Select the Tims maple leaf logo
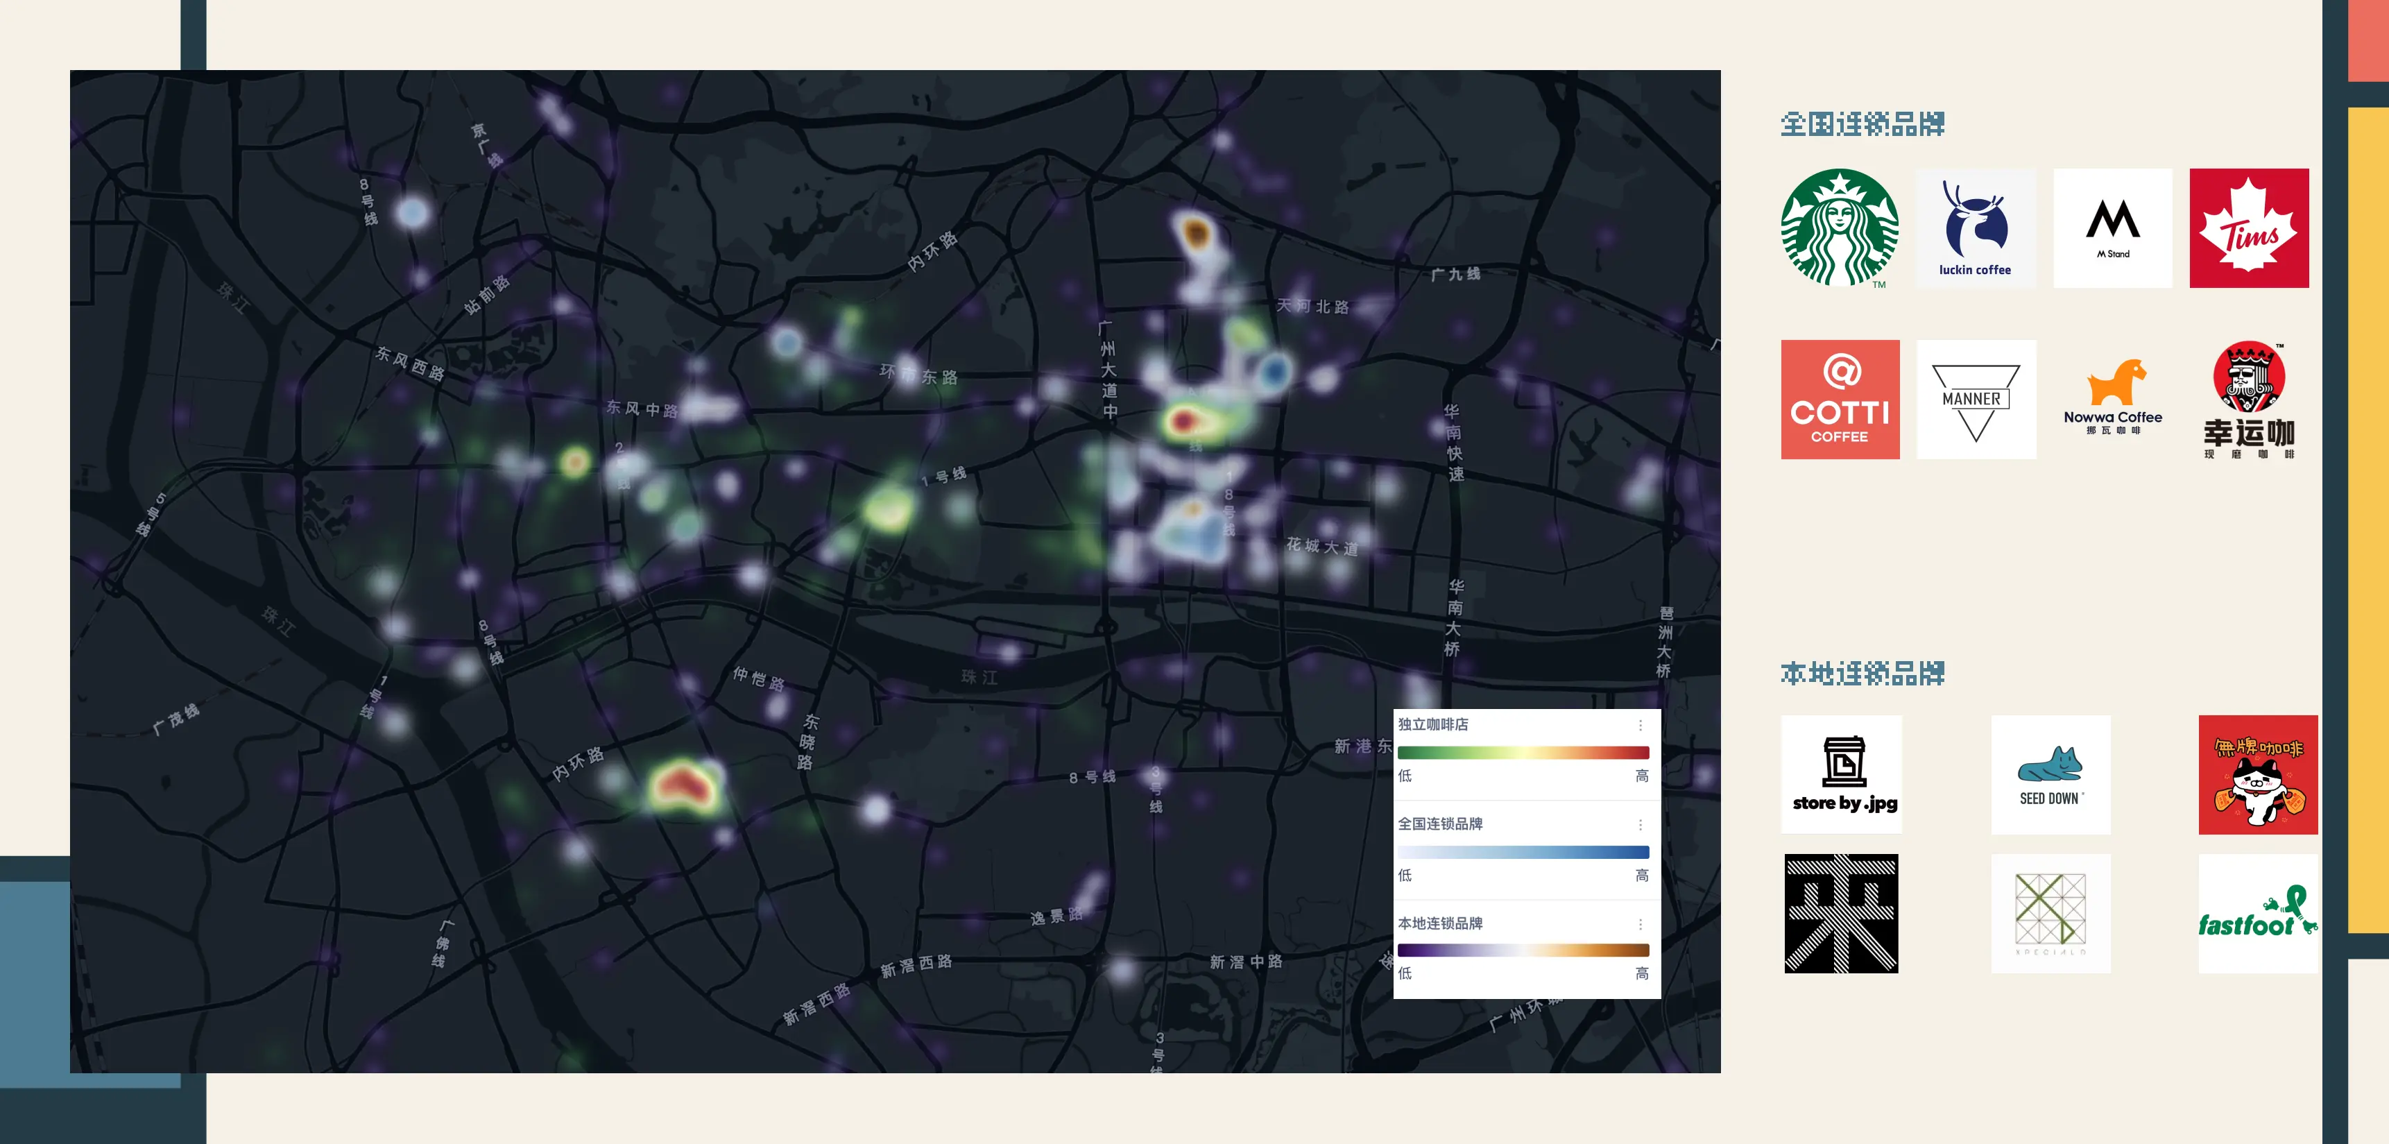Image resolution: width=2389 pixels, height=1144 pixels. pyautogui.click(x=2248, y=228)
